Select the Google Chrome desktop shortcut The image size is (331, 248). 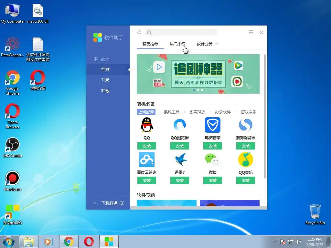(x=13, y=83)
